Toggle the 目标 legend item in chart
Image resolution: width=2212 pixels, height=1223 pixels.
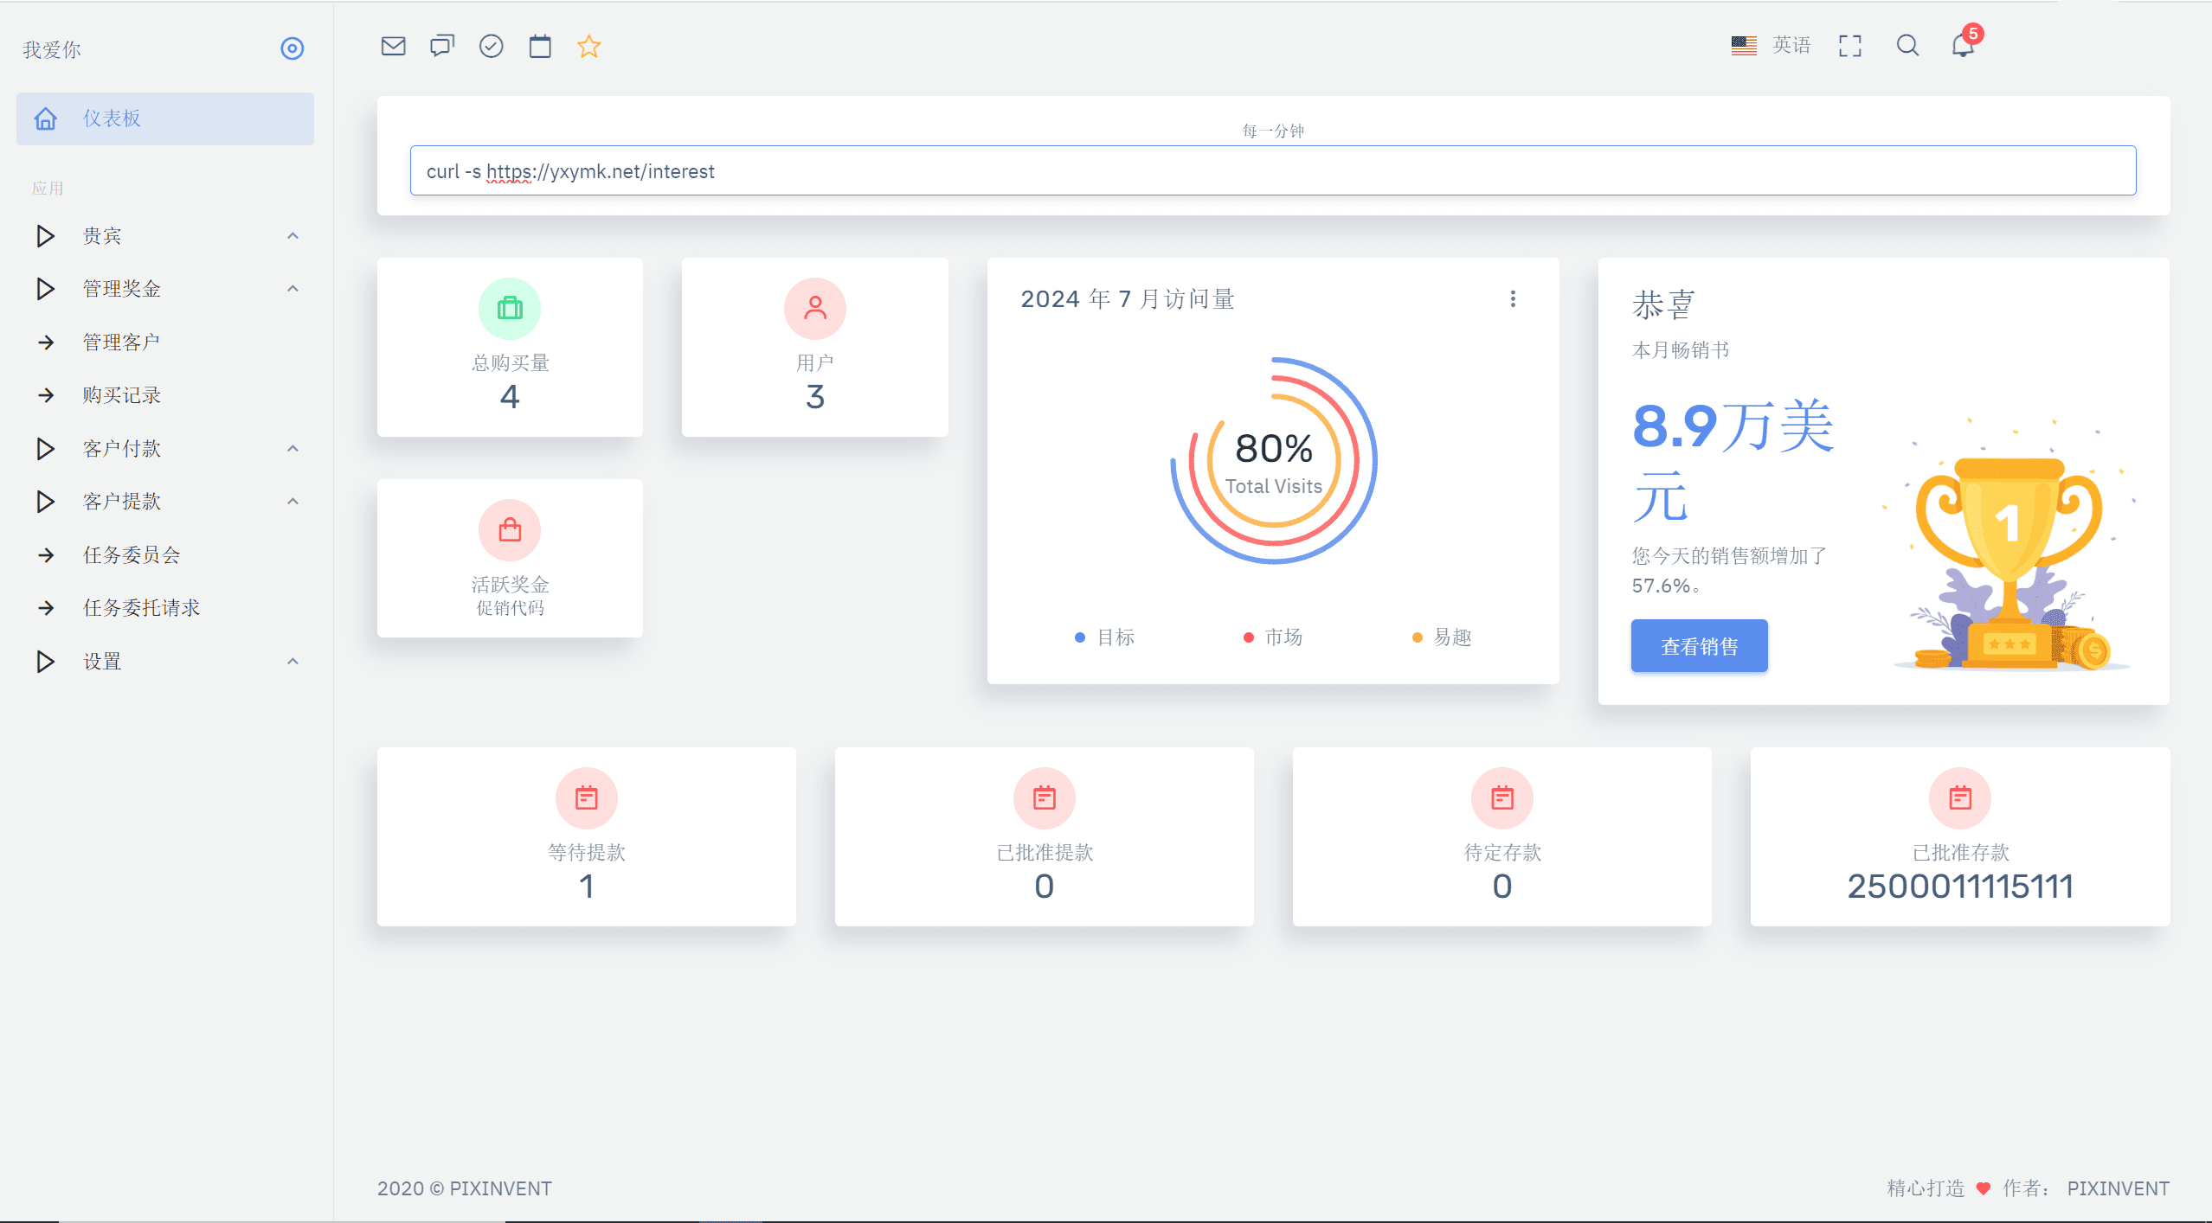tap(1105, 637)
